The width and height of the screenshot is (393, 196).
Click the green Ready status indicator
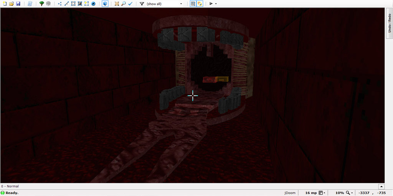[3, 193]
